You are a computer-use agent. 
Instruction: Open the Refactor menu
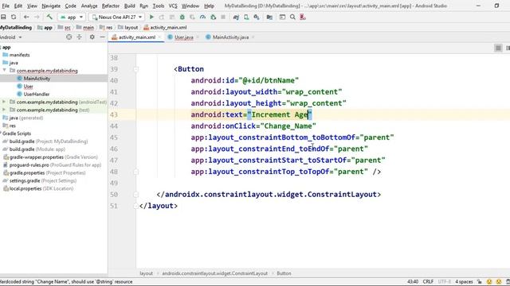tap(111, 6)
